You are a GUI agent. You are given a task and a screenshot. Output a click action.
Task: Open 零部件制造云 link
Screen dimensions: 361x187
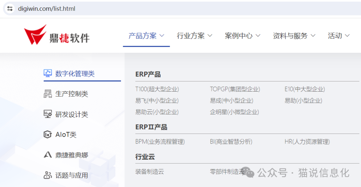point(227,172)
